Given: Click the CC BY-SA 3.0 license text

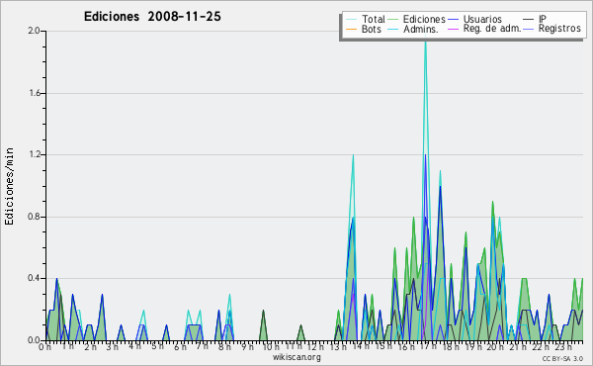Looking at the screenshot, I should [x=562, y=358].
